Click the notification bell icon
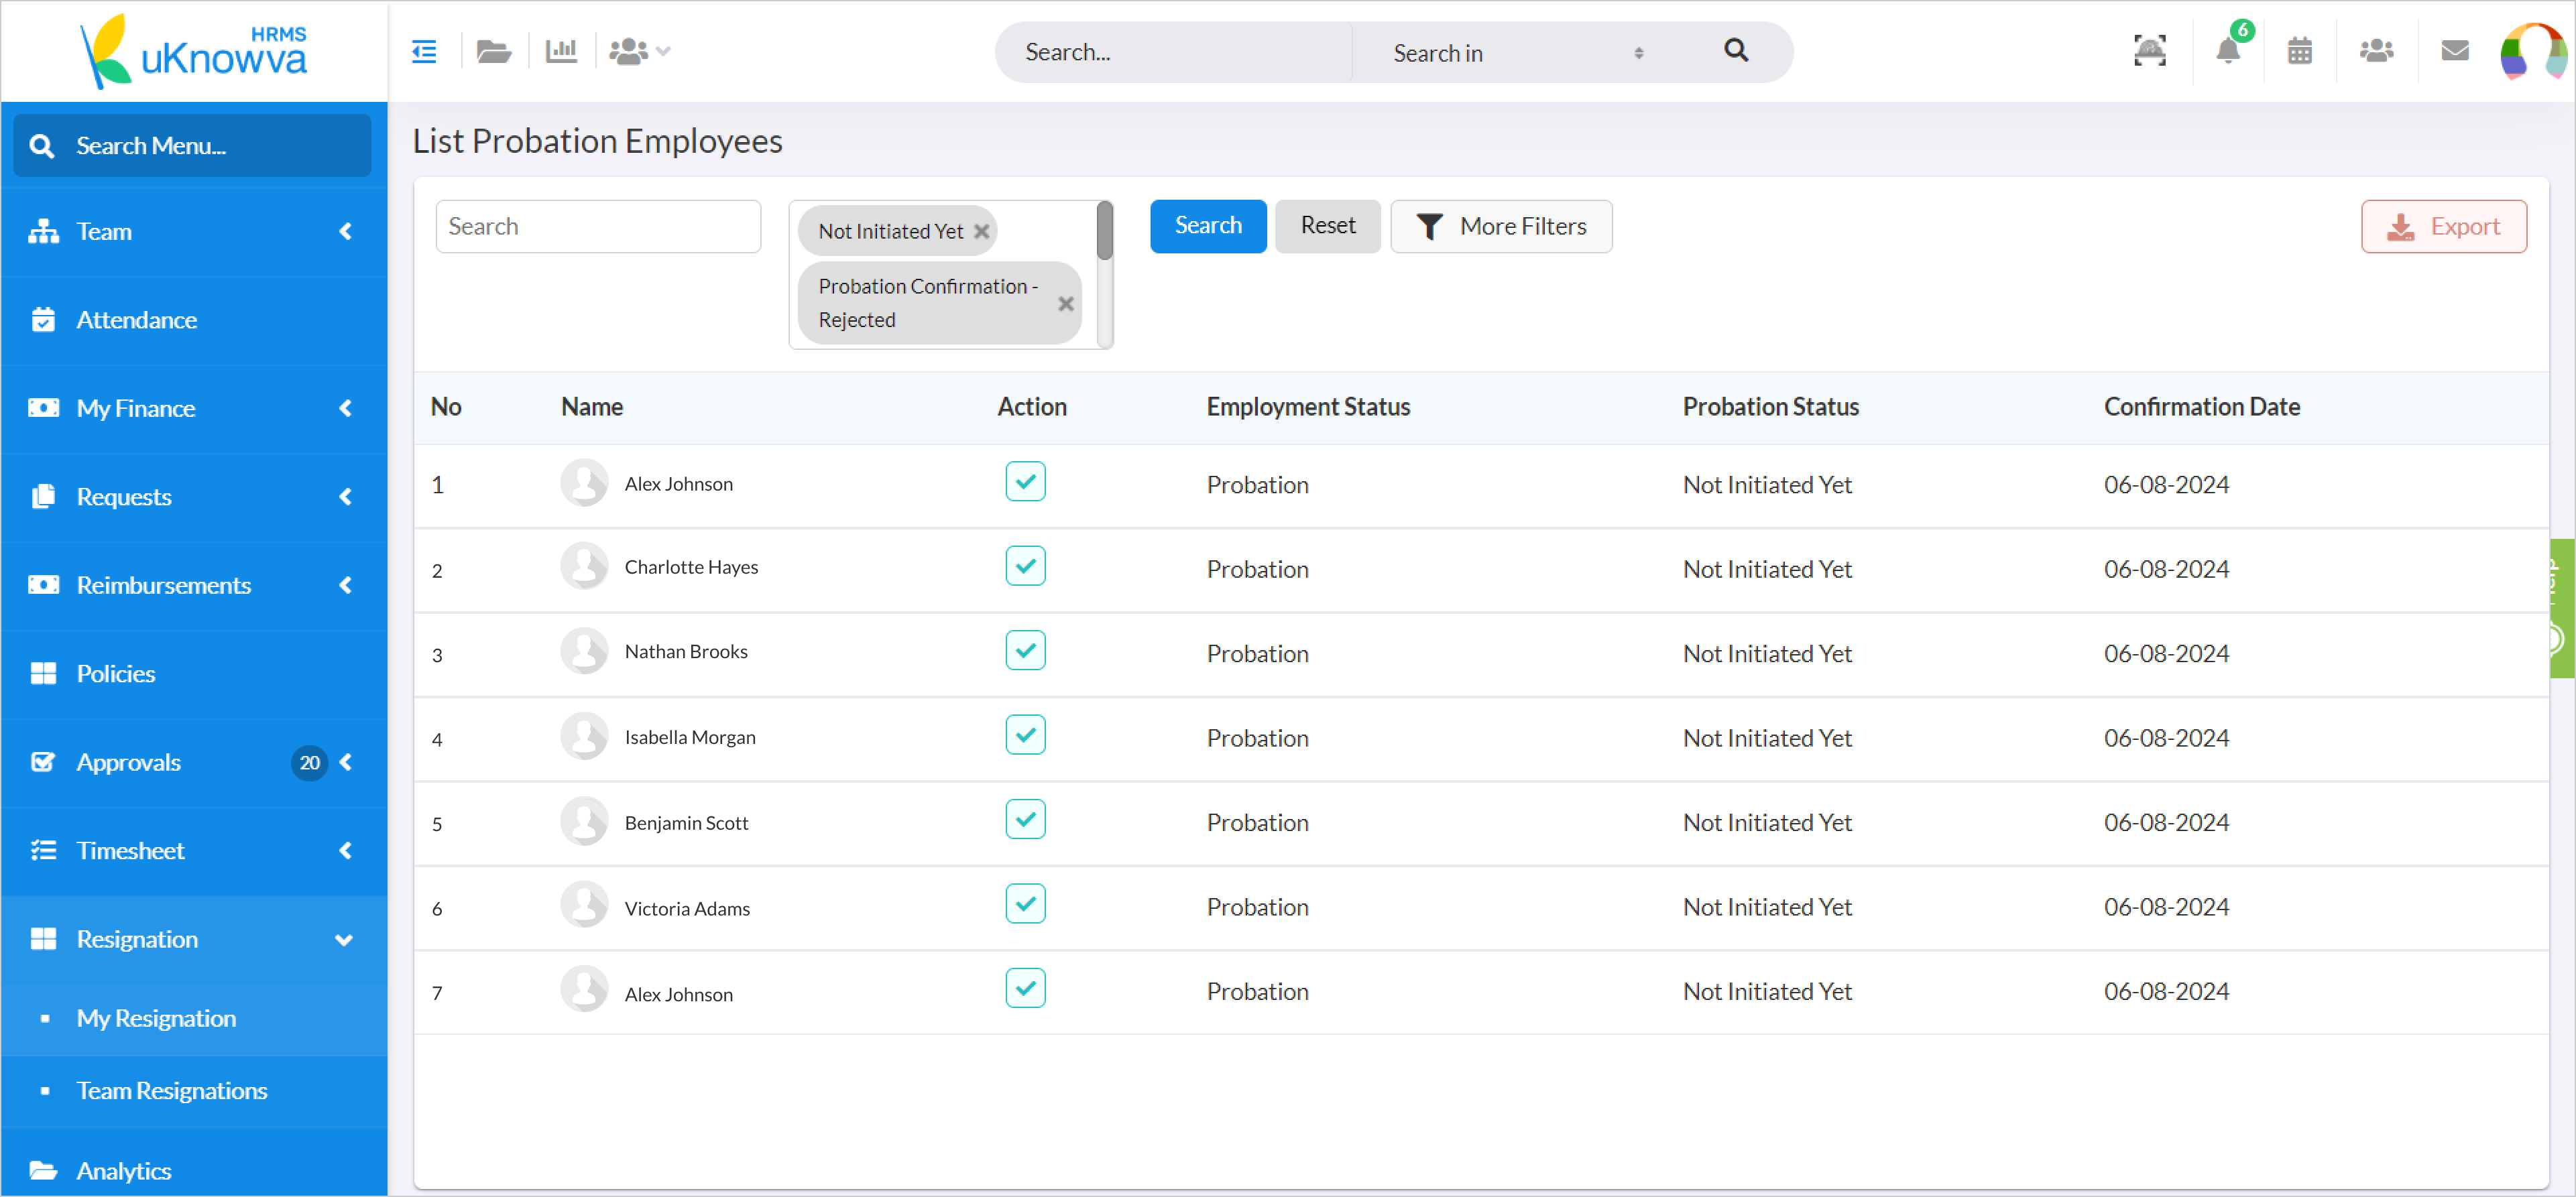 2227,51
